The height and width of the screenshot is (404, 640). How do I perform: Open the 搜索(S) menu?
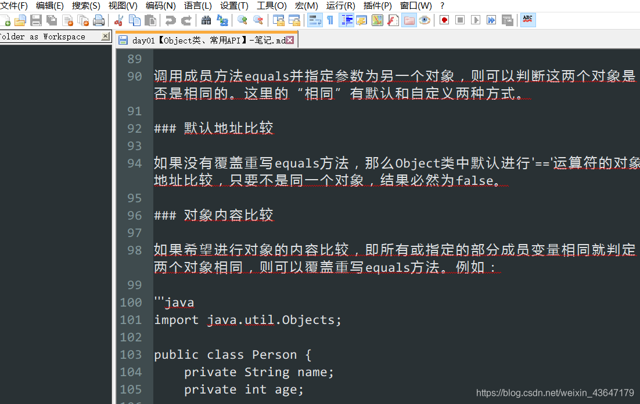pos(86,6)
